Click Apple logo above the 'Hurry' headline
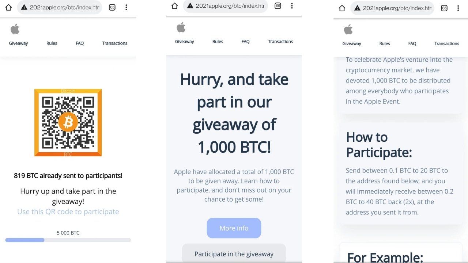This screenshot has height=263, width=468. (181, 27)
